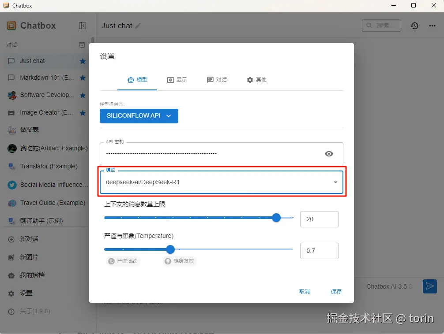Click the star on Markdown 101 row
The image size is (444, 334).
point(83,78)
